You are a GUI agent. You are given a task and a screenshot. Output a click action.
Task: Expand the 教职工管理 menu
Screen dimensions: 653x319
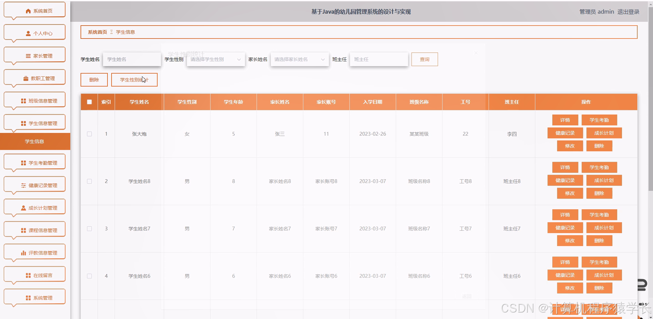tap(34, 77)
